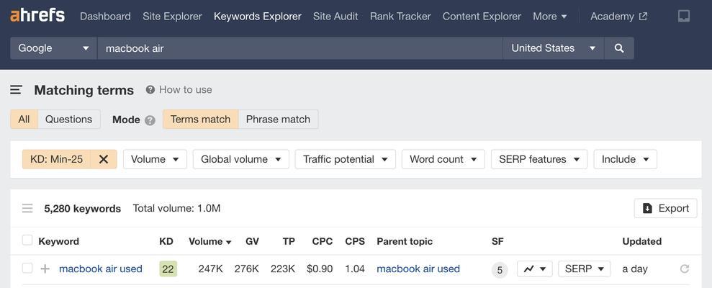Click the 247K volume value
This screenshot has width=712, height=288.
pyautogui.click(x=211, y=269)
